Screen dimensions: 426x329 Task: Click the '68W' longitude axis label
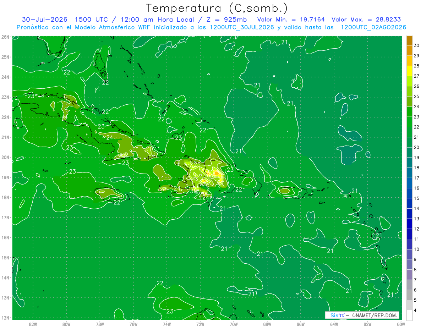(267, 324)
